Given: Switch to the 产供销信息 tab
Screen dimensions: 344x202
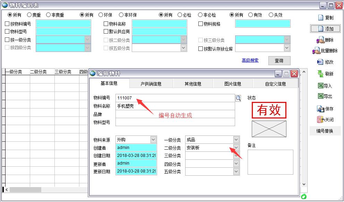Looking at the screenshot, I should click(151, 84).
